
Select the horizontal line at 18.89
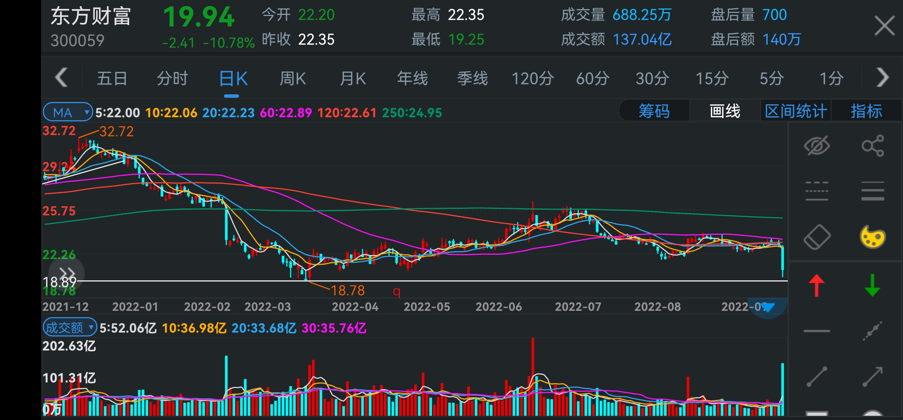[432, 281]
